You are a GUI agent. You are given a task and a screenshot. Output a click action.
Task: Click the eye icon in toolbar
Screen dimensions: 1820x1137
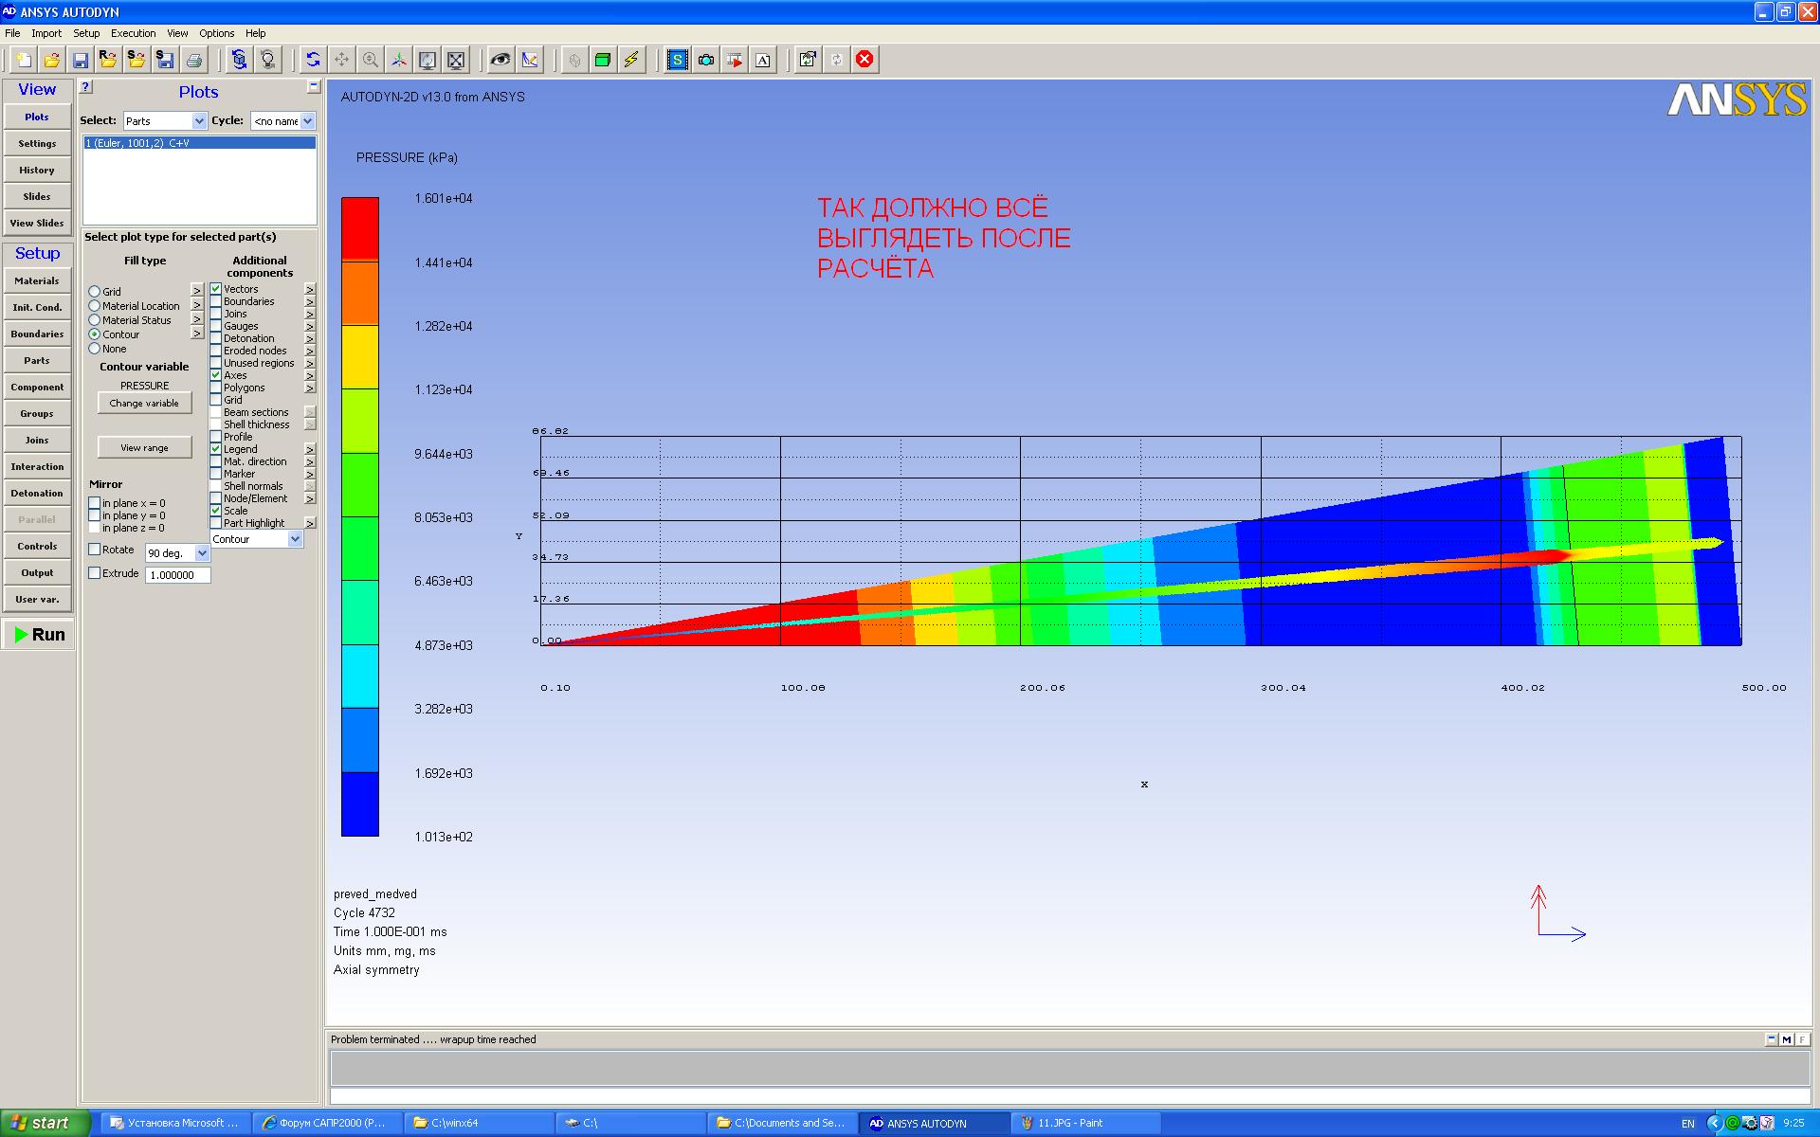pyautogui.click(x=500, y=60)
